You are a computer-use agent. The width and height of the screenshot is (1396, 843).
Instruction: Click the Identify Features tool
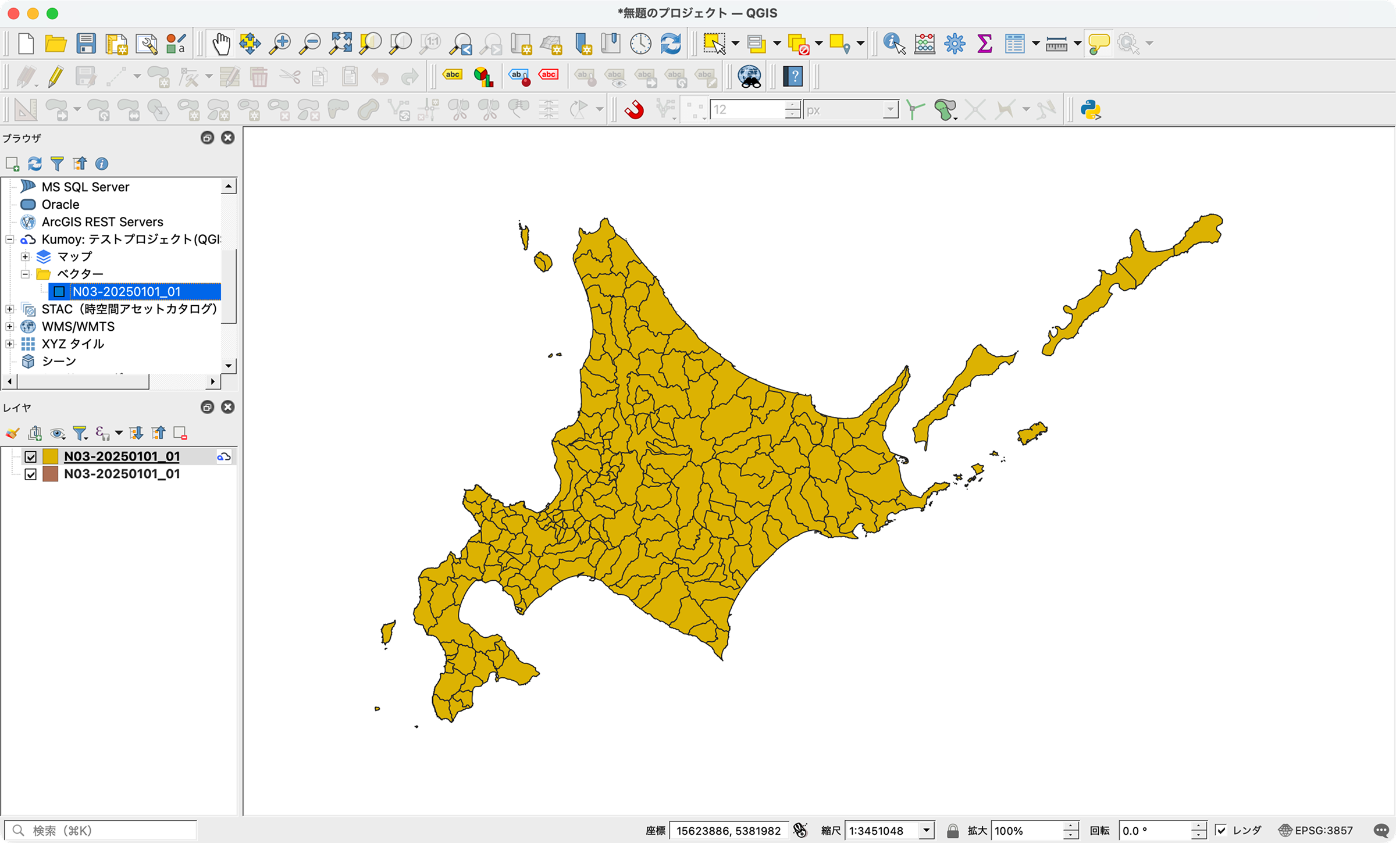pos(893,44)
